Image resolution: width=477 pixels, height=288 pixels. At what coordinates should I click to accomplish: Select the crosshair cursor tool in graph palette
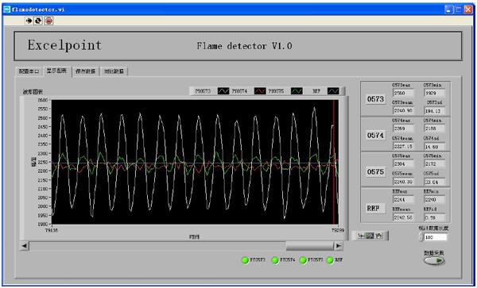point(361,236)
